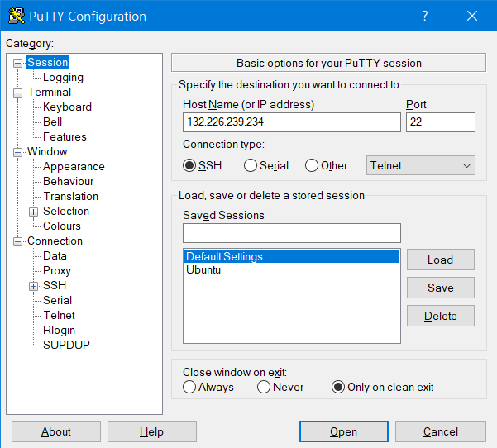Click the Delete session button
The height and width of the screenshot is (448, 497).
pos(441,316)
